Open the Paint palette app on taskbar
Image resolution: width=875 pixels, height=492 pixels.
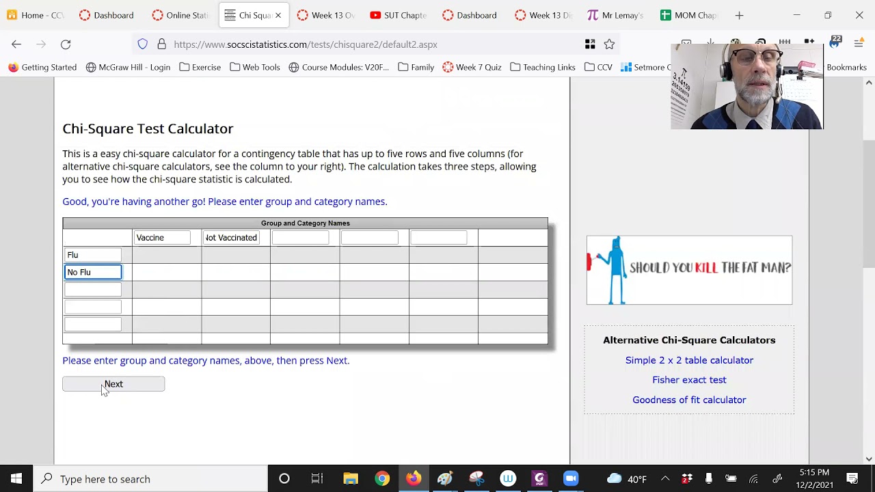[445, 479]
